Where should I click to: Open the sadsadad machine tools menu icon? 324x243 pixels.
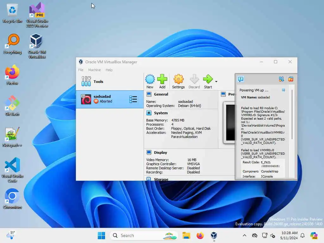coord(133,99)
